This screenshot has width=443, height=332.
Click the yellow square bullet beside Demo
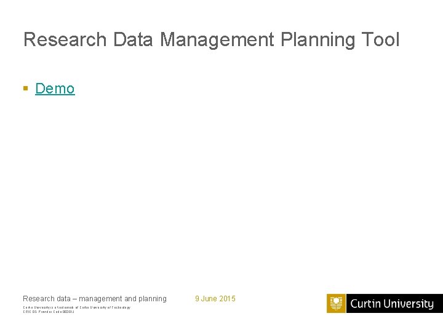[25, 89]
